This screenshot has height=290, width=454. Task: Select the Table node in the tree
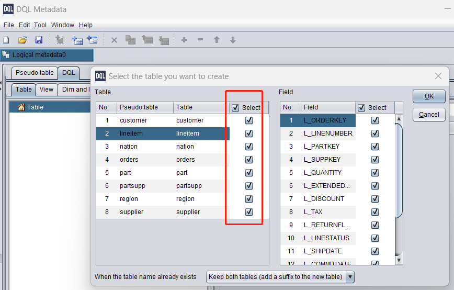tap(35, 107)
